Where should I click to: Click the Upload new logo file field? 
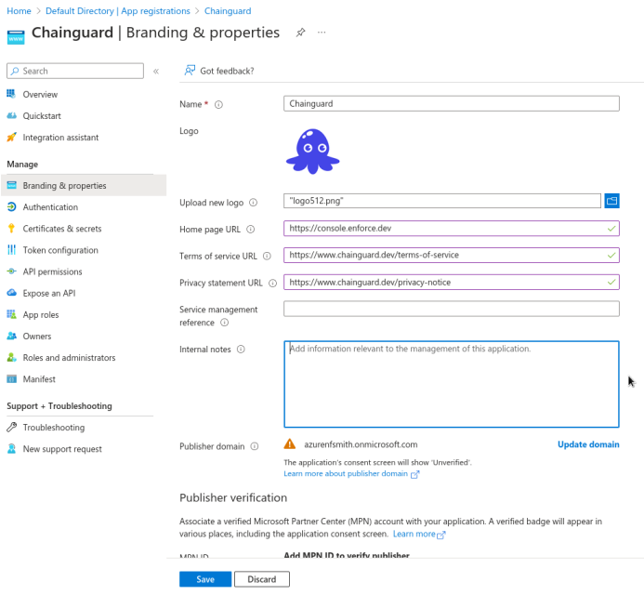[x=442, y=201]
